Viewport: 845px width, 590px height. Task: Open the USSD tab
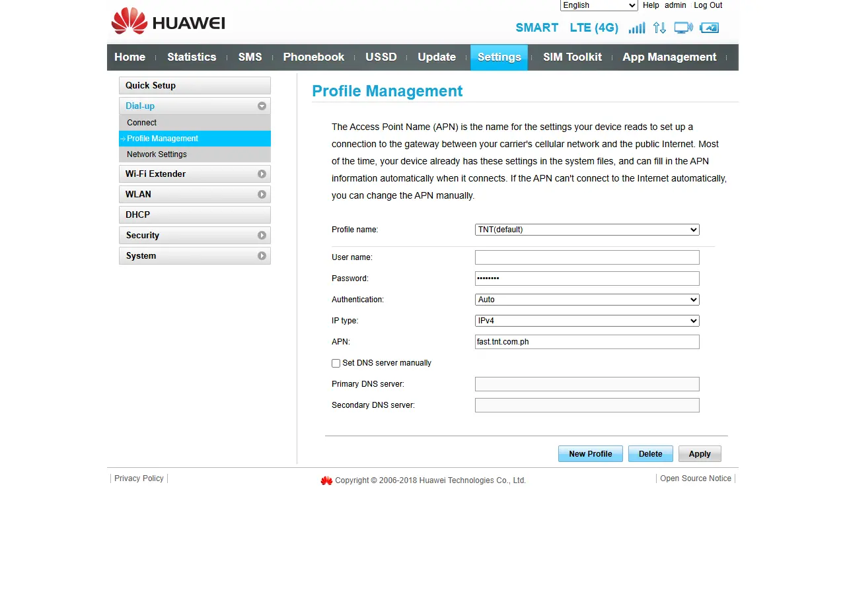click(x=381, y=57)
